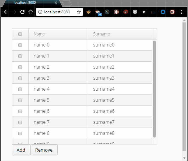Open the weather extension showing 70

point(98,13)
